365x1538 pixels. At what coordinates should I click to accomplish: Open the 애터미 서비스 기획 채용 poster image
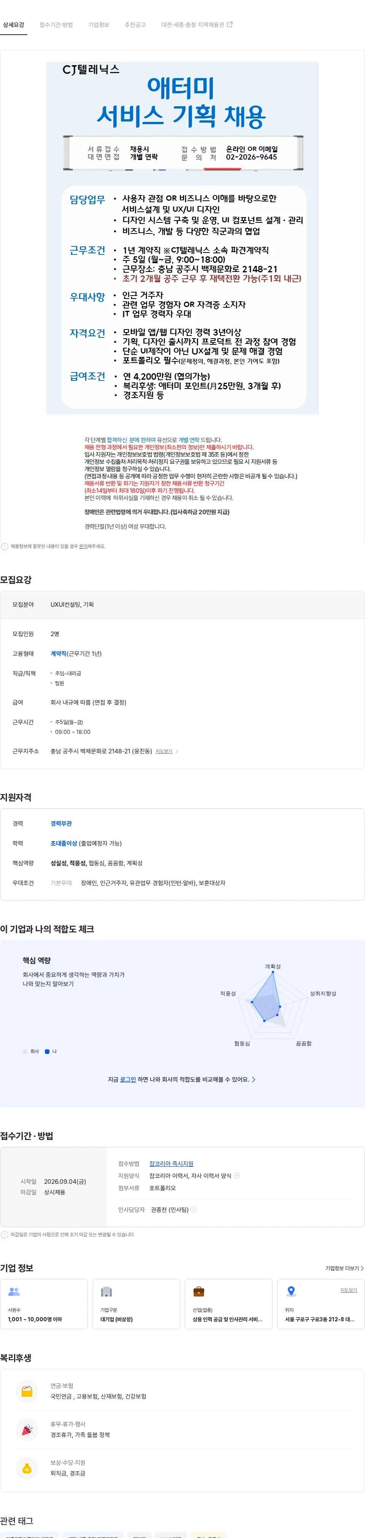tap(182, 237)
